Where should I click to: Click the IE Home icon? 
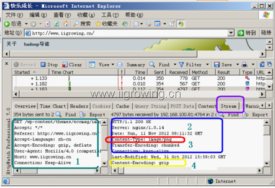coord(66,24)
